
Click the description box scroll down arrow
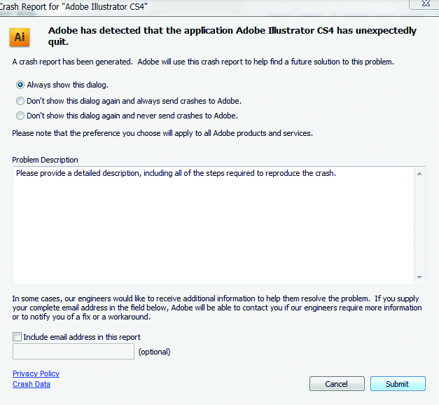pos(420,277)
